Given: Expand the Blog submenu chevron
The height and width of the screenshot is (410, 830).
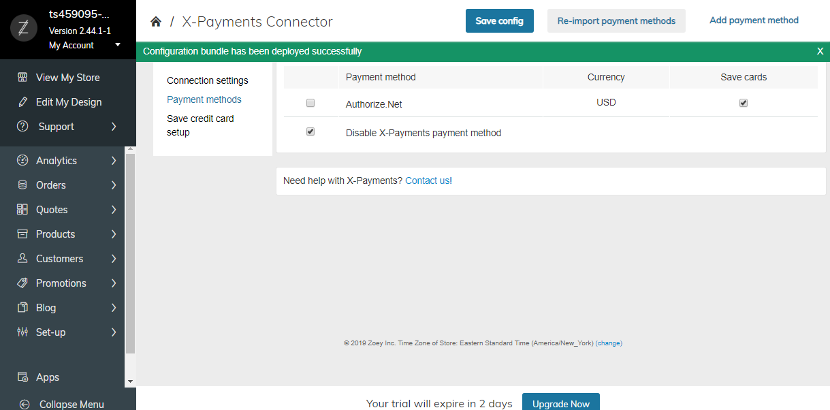Looking at the screenshot, I should tap(114, 308).
